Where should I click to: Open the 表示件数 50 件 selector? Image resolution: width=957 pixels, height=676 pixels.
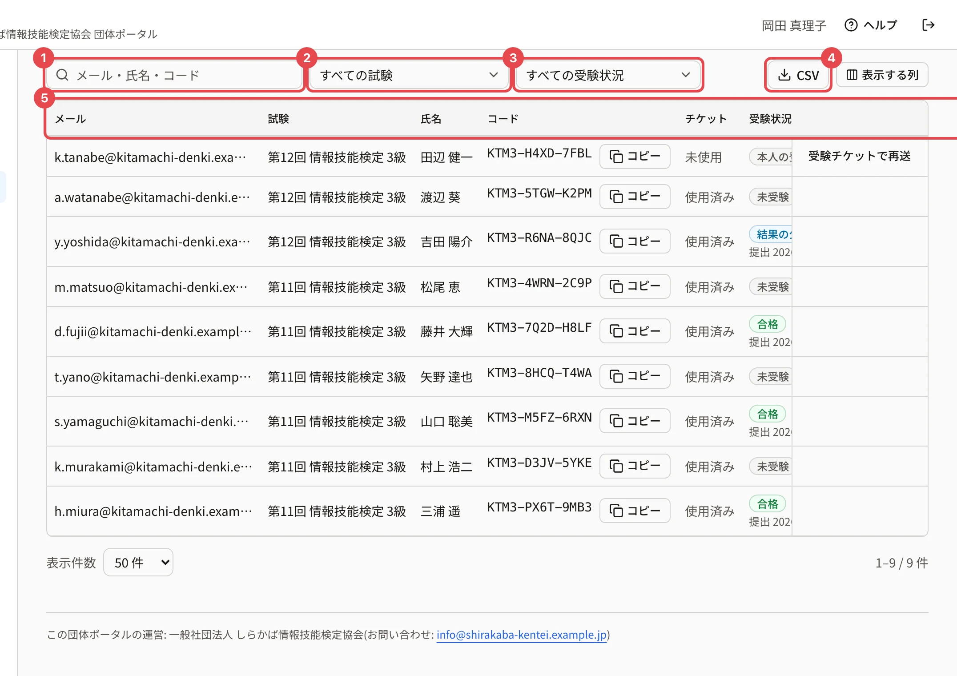[138, 563]
